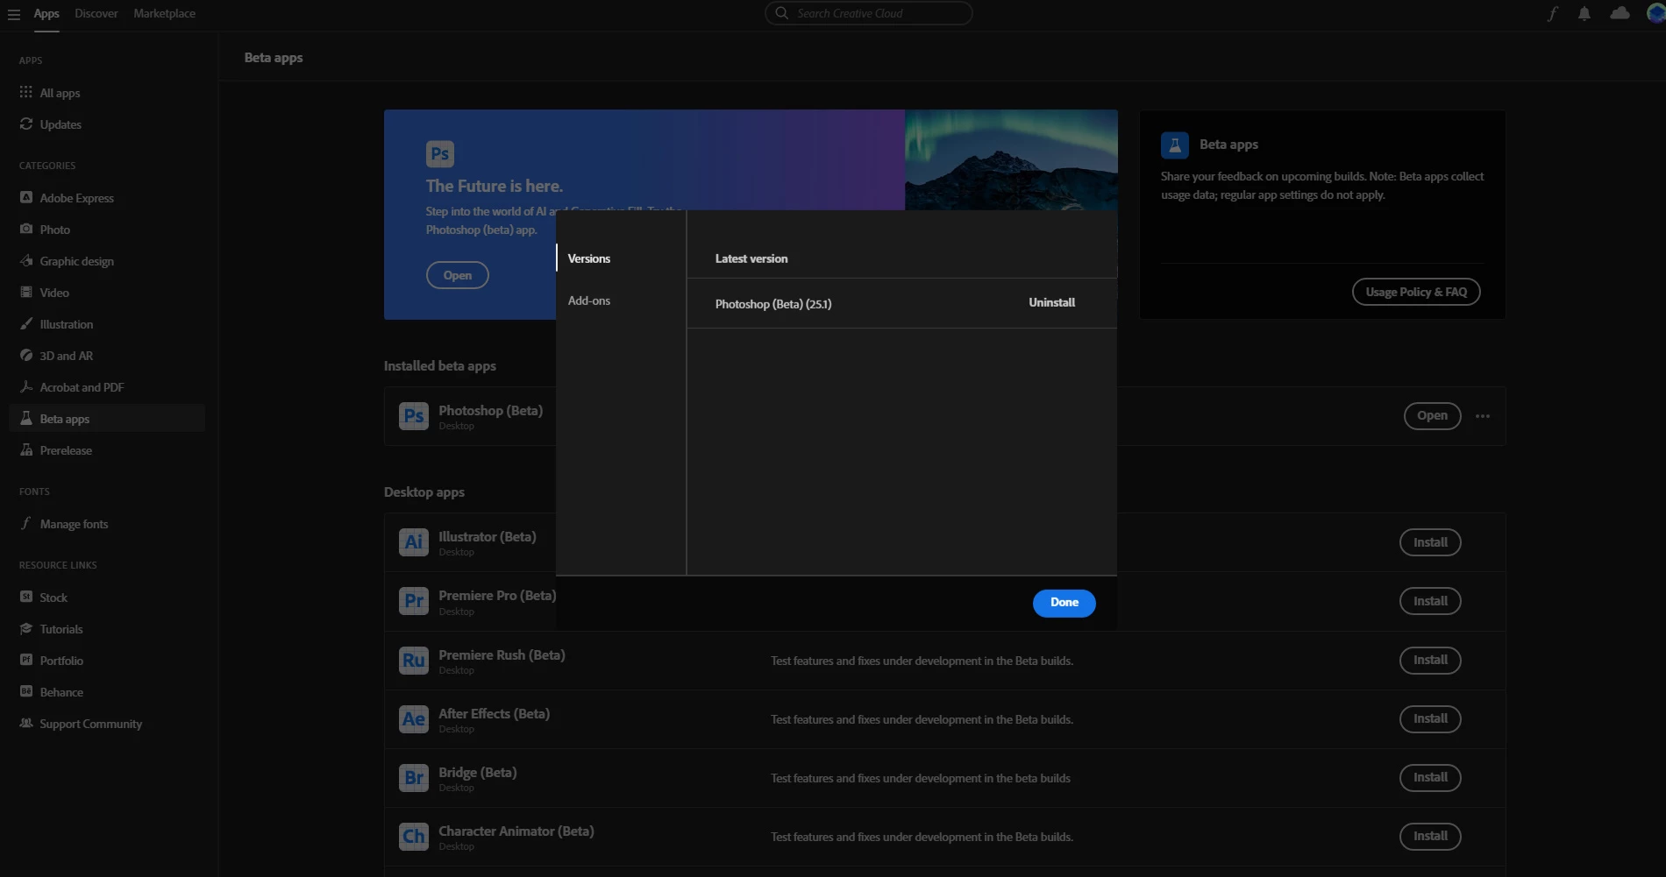The width and height of the screenshot is (1666, 877).
Task: Click the search magnifier icon
Action: click(781, 13)
